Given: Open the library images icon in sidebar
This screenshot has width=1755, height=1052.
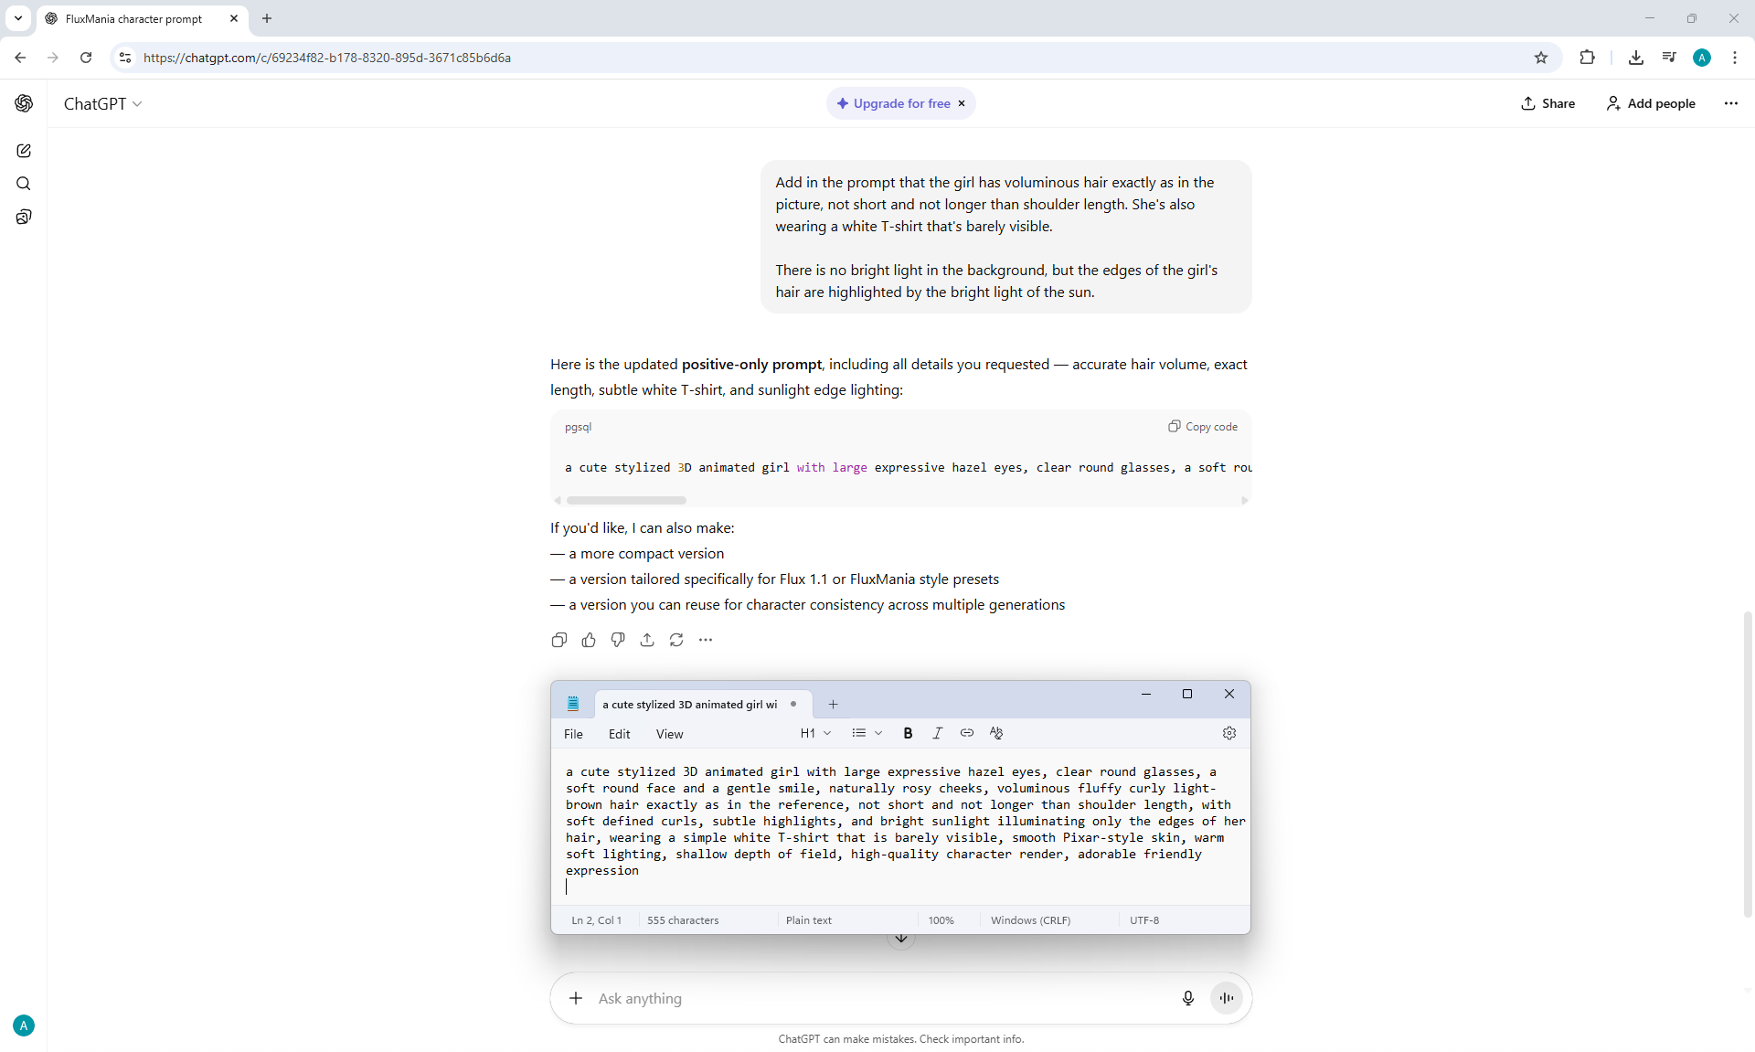Looking at the screenshot, I should click(24, 217).
